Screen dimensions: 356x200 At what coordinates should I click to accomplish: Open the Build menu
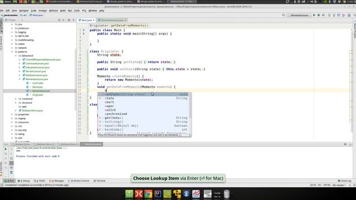coord(63,11)
